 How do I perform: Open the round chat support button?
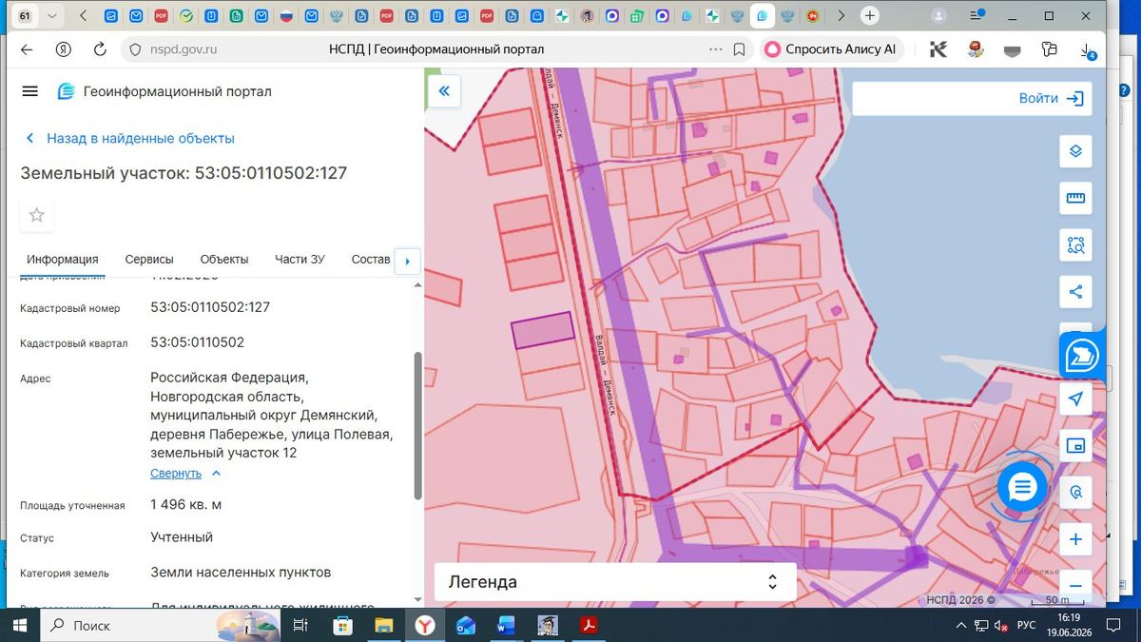point(1022,488)
